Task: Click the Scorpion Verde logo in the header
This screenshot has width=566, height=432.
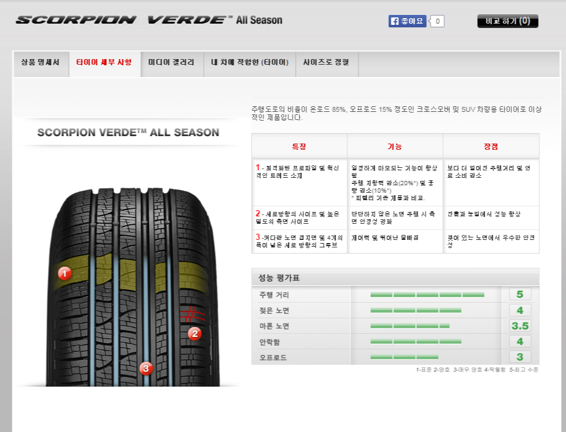Action: coord(149,20)
